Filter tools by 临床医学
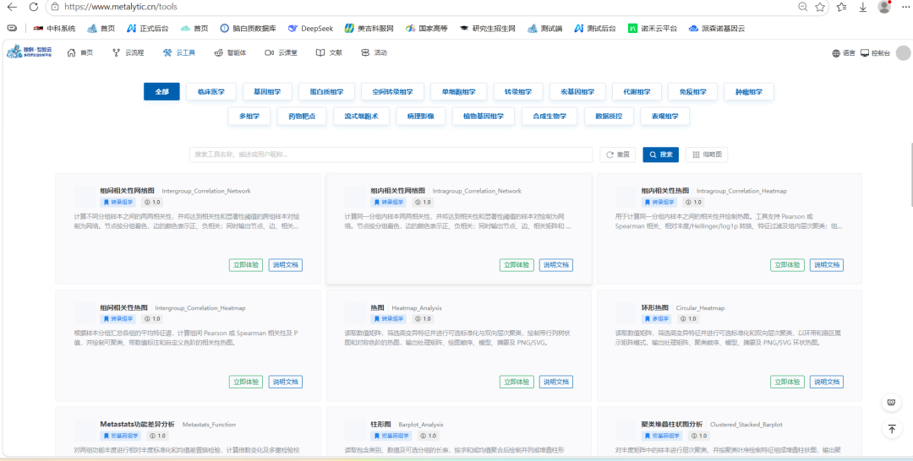Viewport: 913px width, 461px height. [x=210, y=92]
